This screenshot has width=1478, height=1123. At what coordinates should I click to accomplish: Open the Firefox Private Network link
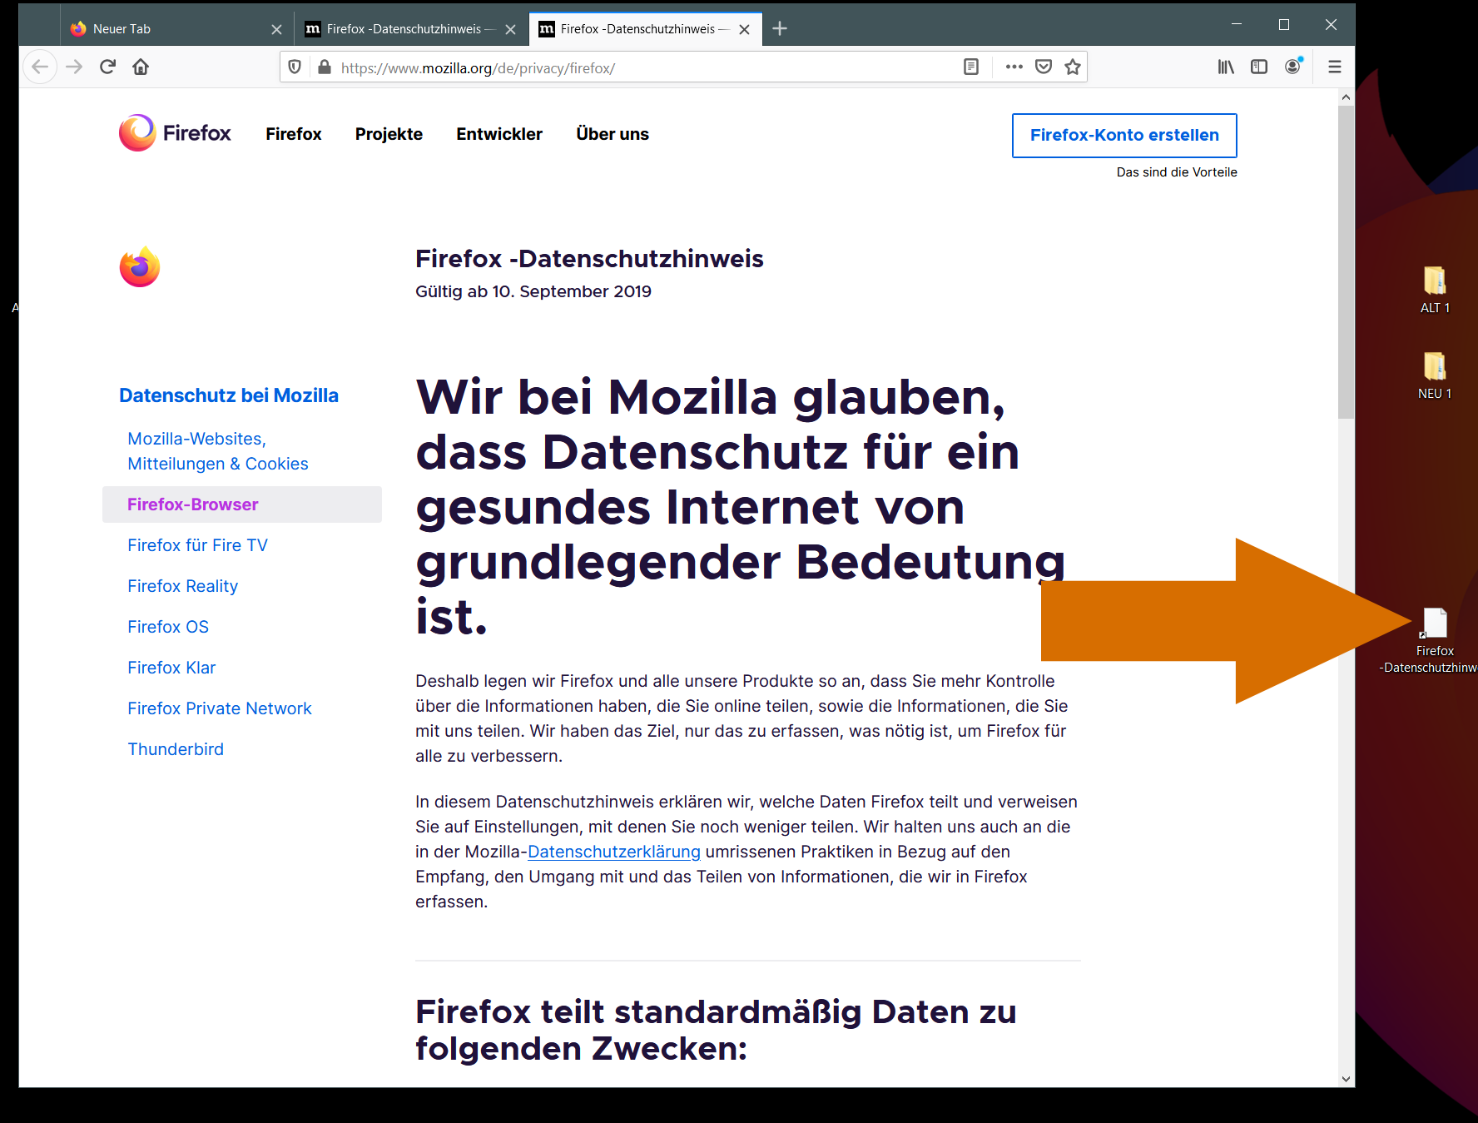[220, 708]
